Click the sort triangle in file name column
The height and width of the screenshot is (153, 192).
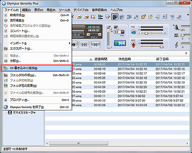(x=91, y=59)
